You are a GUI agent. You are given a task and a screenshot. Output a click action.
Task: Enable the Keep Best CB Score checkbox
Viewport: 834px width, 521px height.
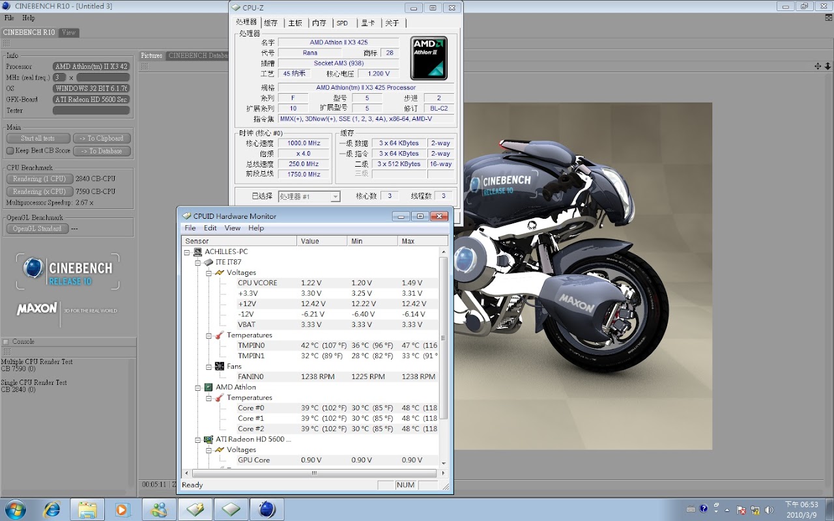pyautogui.click(x=10, y=151)
